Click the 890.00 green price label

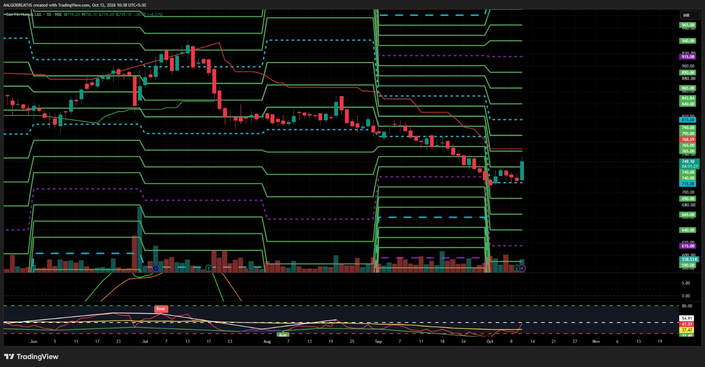[x=688, y=73]
